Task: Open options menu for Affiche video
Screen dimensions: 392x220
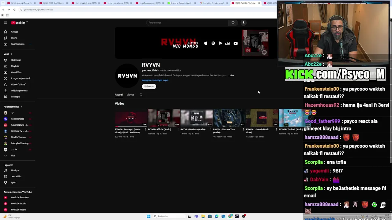Action: click(178, 130)
